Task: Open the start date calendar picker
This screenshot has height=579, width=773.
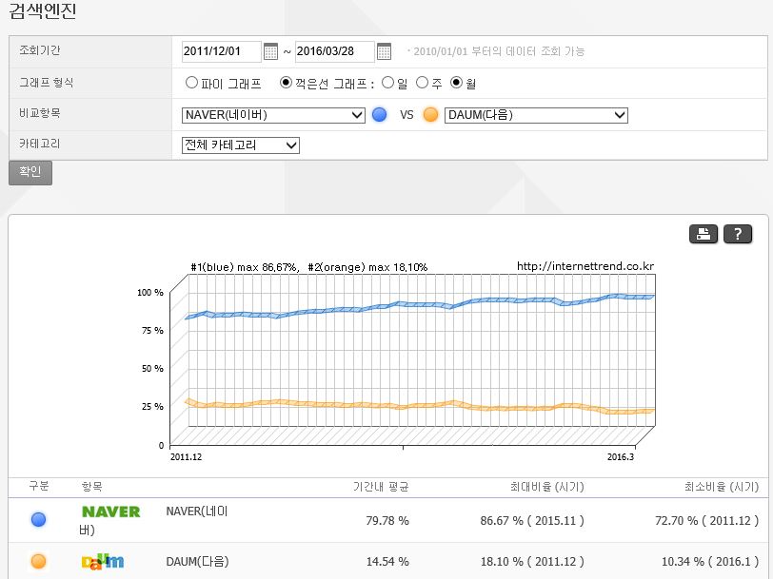Action: pyautogui.click(x=270, y=51)
